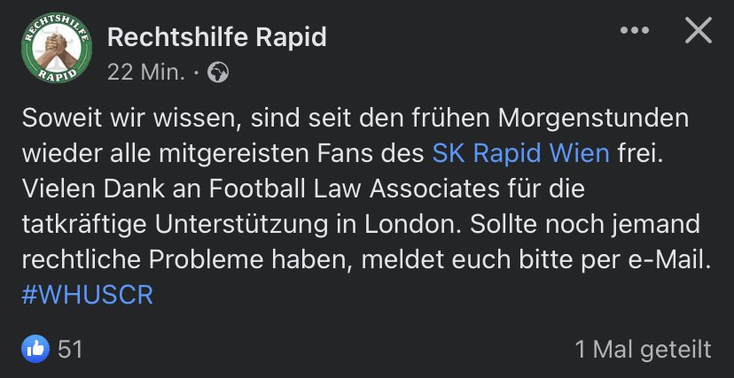
Task: Open the Rechtshilfe Rapid profile picture
Action: point(57,48)
